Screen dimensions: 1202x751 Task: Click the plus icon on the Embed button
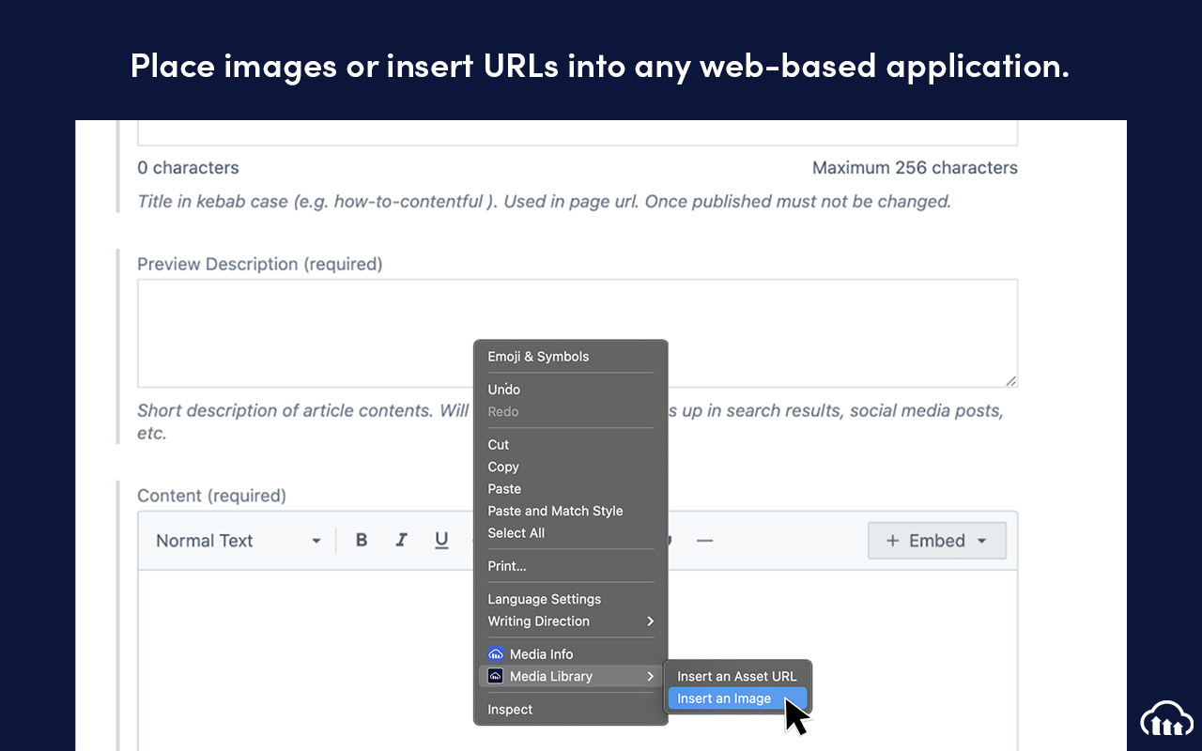(x=893, y=540)
